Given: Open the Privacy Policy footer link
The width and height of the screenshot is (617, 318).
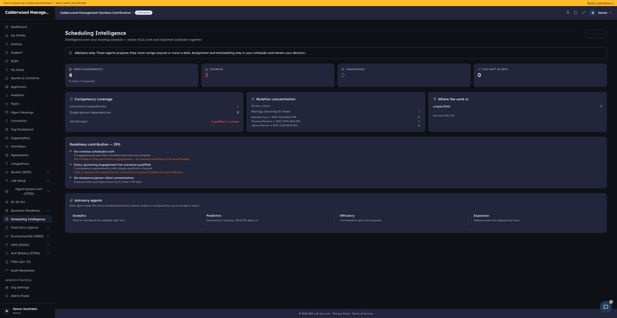Looking at the screenshot, I should (341, 314).
